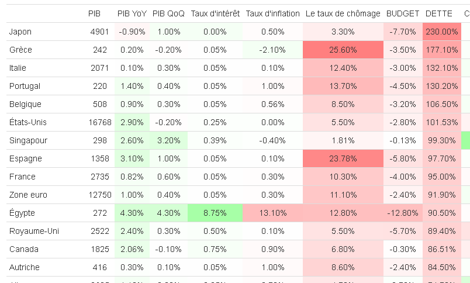
Task: Sort by Taux d'inflation header
Action: [x=272, y=13]
